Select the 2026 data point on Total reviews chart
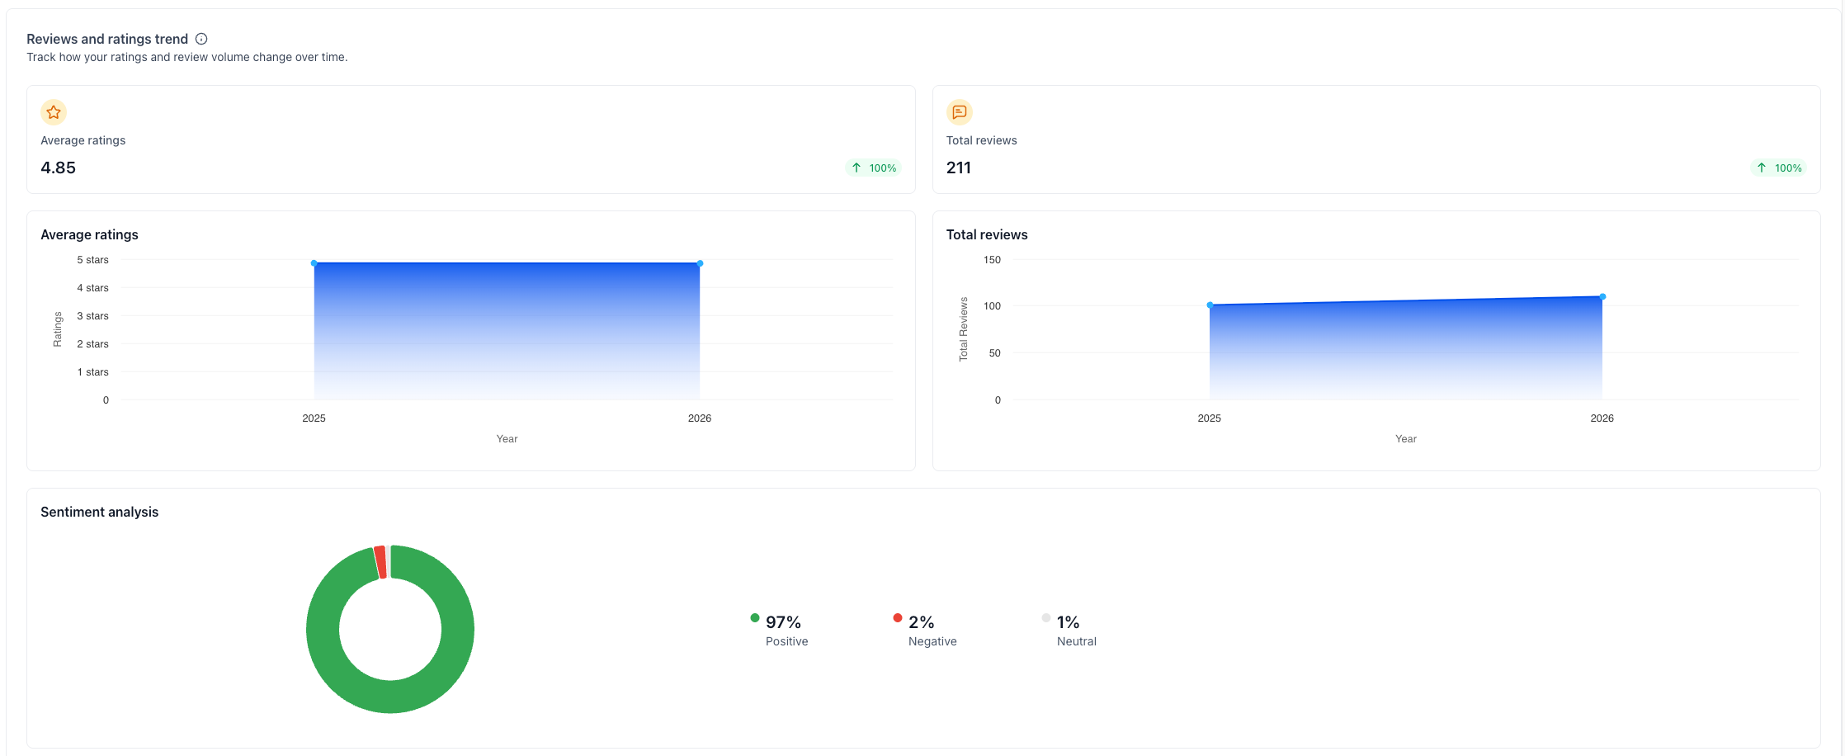 pos(1602,296)
